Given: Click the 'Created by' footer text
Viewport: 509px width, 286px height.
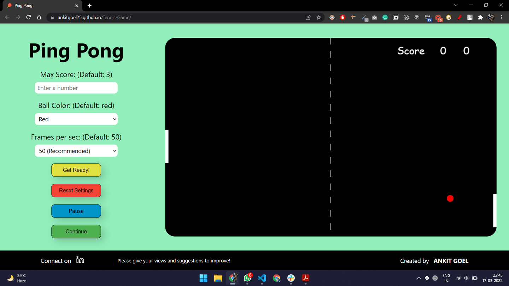Looking at the screenshot, I should 414,261.
